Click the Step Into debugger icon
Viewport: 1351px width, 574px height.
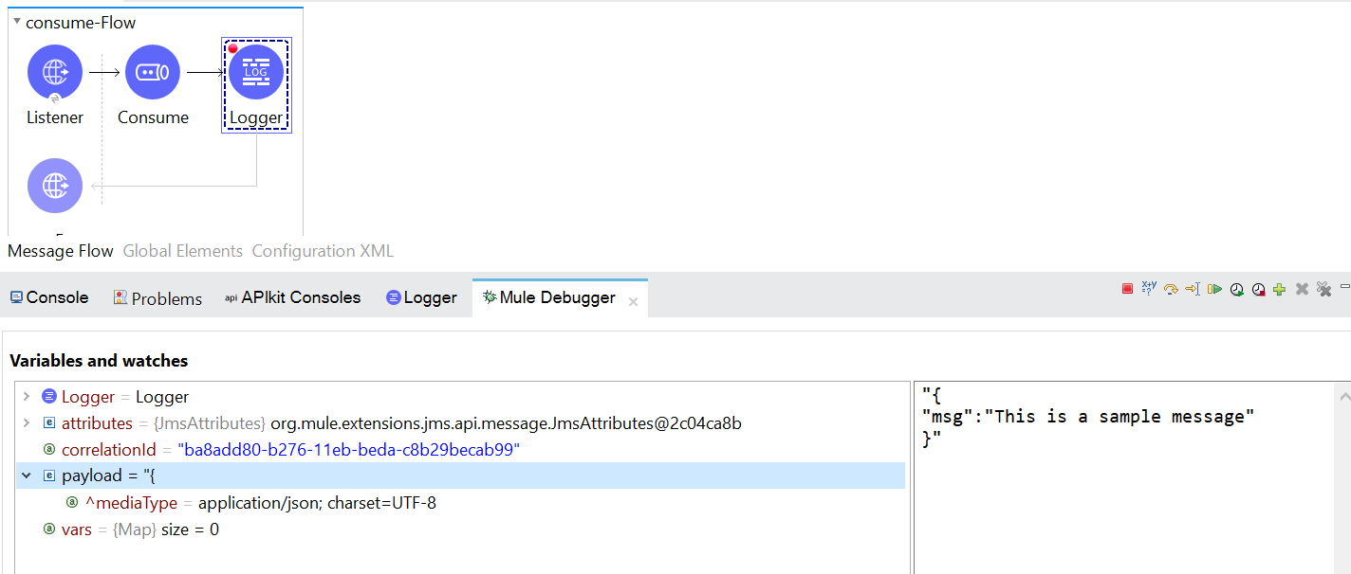tap(1192, 289)
